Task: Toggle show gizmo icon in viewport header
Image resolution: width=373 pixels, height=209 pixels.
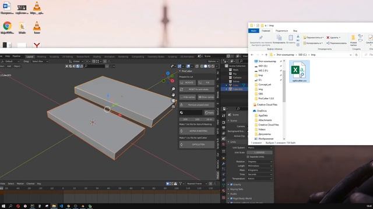Action: [x=180, y=66]
